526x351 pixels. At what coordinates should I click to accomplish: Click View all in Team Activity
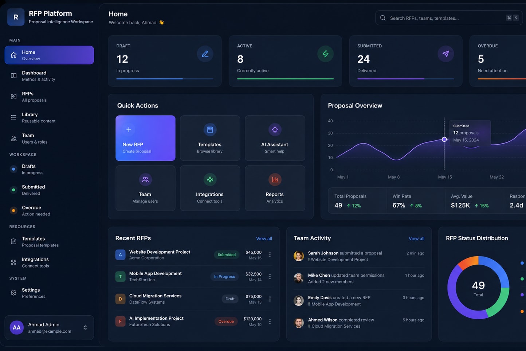point(416,238)
